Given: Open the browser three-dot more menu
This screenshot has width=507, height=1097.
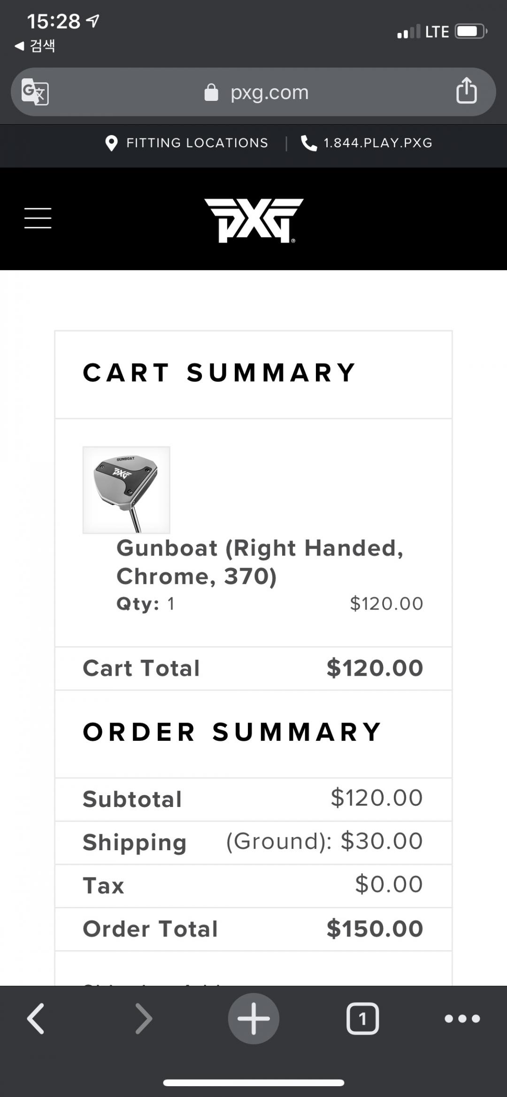Looking at the screenshot, I should 462,1019.
